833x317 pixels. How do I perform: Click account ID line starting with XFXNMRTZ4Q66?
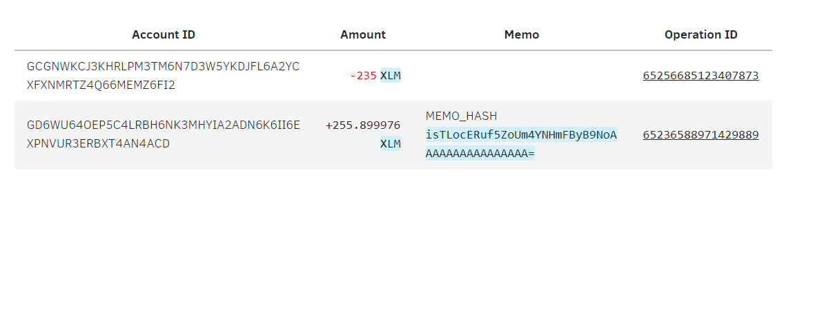tap(101, 85)
